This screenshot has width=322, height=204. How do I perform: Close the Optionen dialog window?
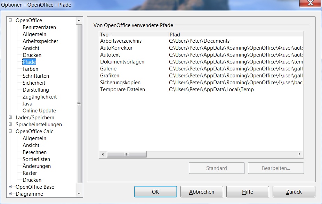(x=310, y=3)
